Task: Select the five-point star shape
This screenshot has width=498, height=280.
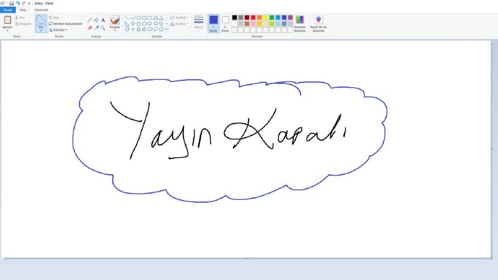Action: (139, 29)
